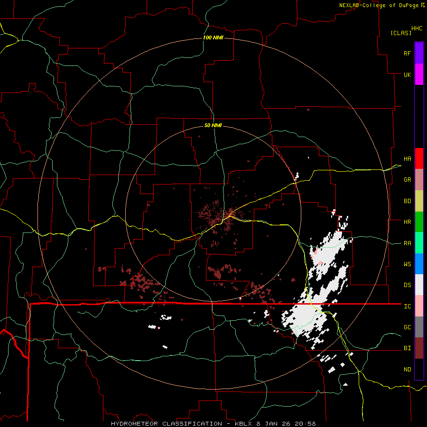Click the HHC product label
The height and width of the screenshot is (427, 427).
tap(417, 28)
